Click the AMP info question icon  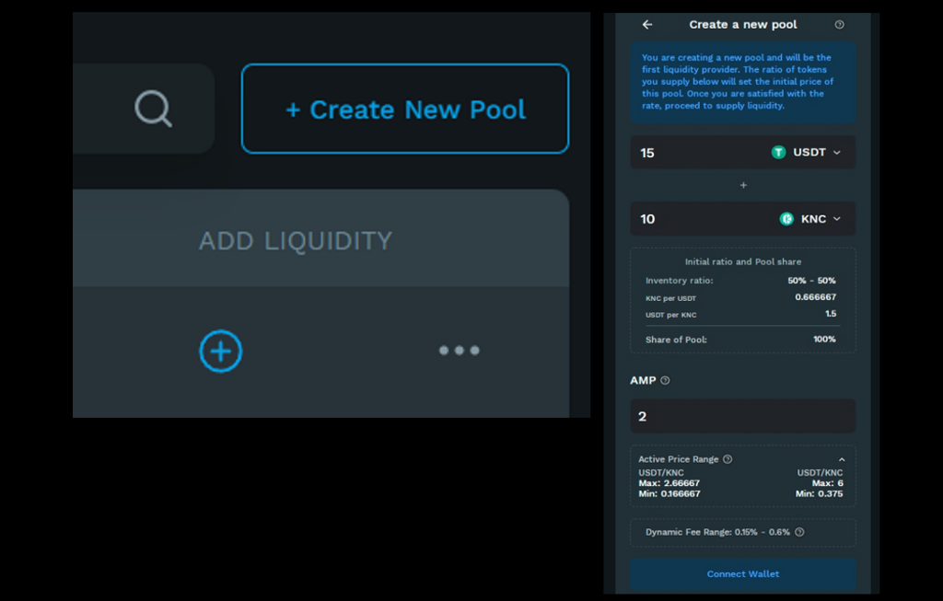665,380
